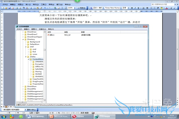The height and width of the screenshot is (119, 179).
Task: Open the Word document taskbar button
Action: tap(37, 117)
